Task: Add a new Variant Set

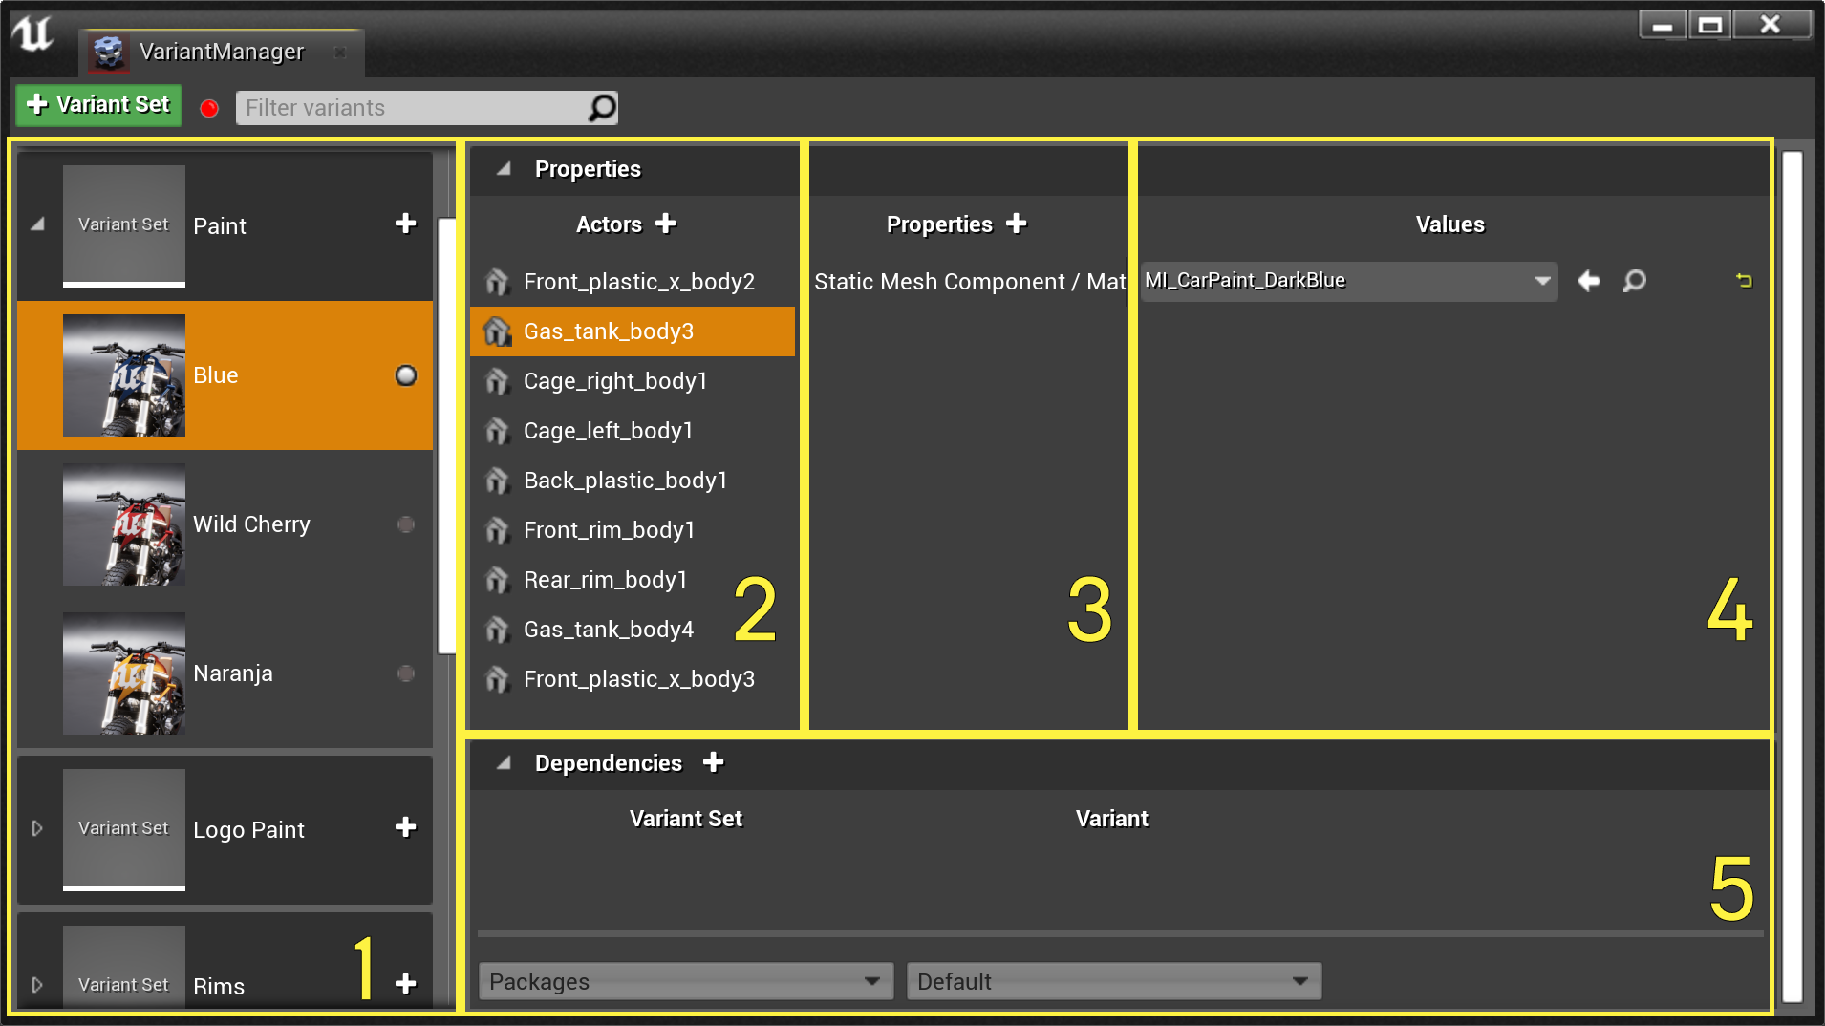Action: tap(98, 104)
